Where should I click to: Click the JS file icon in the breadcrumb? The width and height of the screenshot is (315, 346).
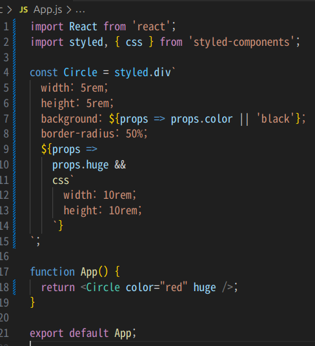tap(24, 10)
